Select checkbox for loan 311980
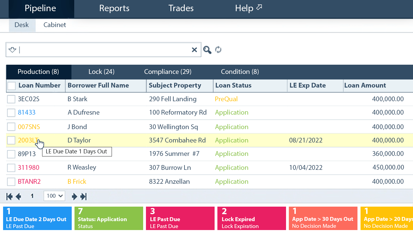The image size is (413, 232). pyautogui.click(x=11, y=168)
